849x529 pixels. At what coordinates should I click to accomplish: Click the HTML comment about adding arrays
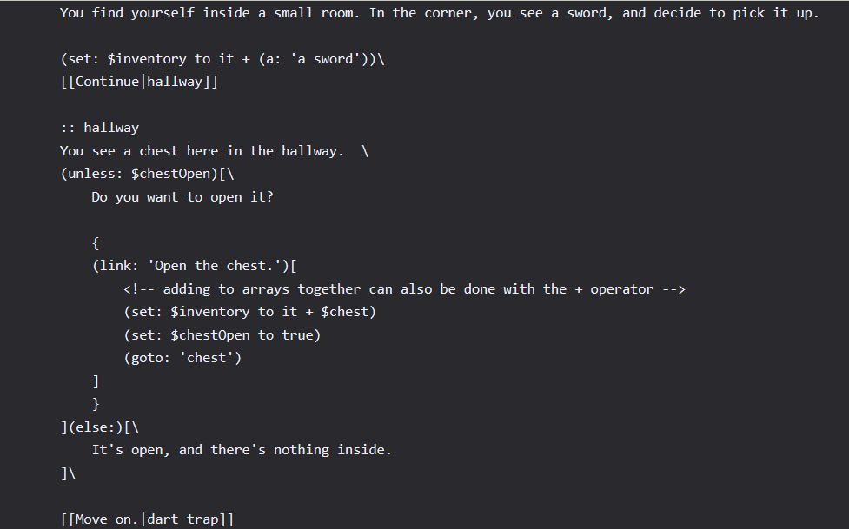click(404, 289)
